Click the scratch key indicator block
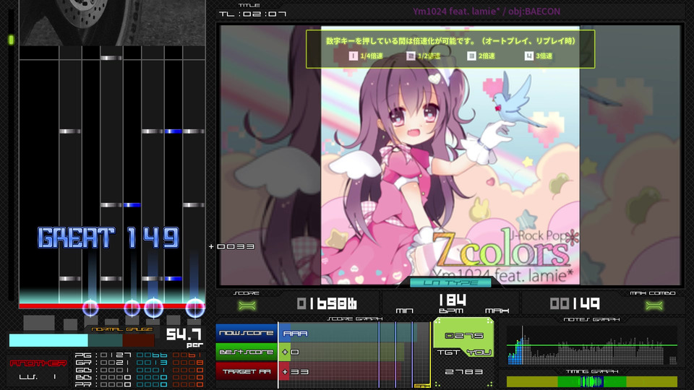Image resolution: width=694 pixels, height=390 pixels. (x=39, y=322)
